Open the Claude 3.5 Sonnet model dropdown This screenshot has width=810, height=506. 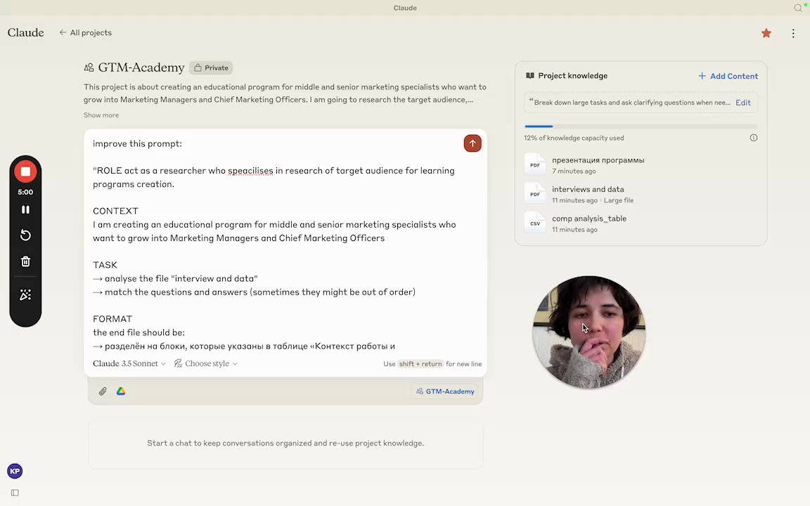pyautogui.click(x=129, y=363)
